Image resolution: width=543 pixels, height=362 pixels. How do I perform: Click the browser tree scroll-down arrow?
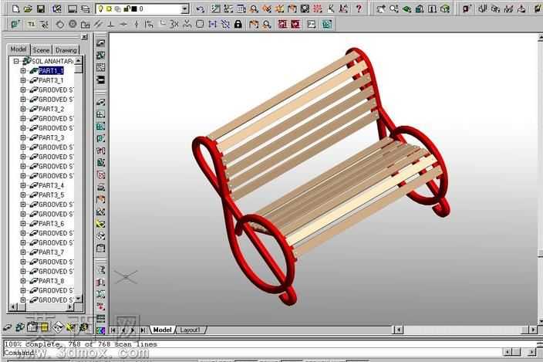79,298
